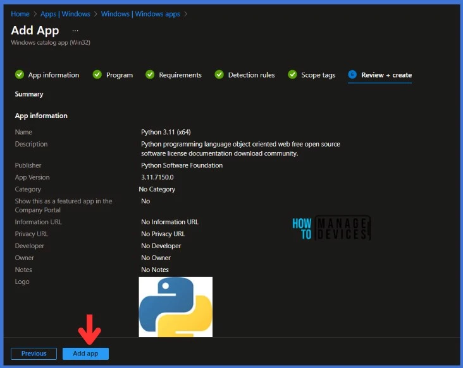Screen dimensions: 463x368
Task: Click the Notes field label
Action: [x=23, y=270]
